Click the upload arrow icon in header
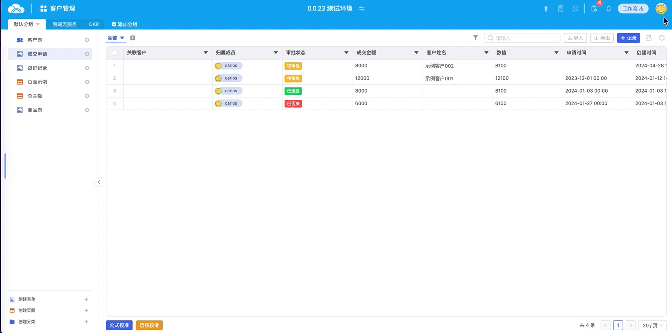This screenshot has width=672, height=333. tap(546, 9)
